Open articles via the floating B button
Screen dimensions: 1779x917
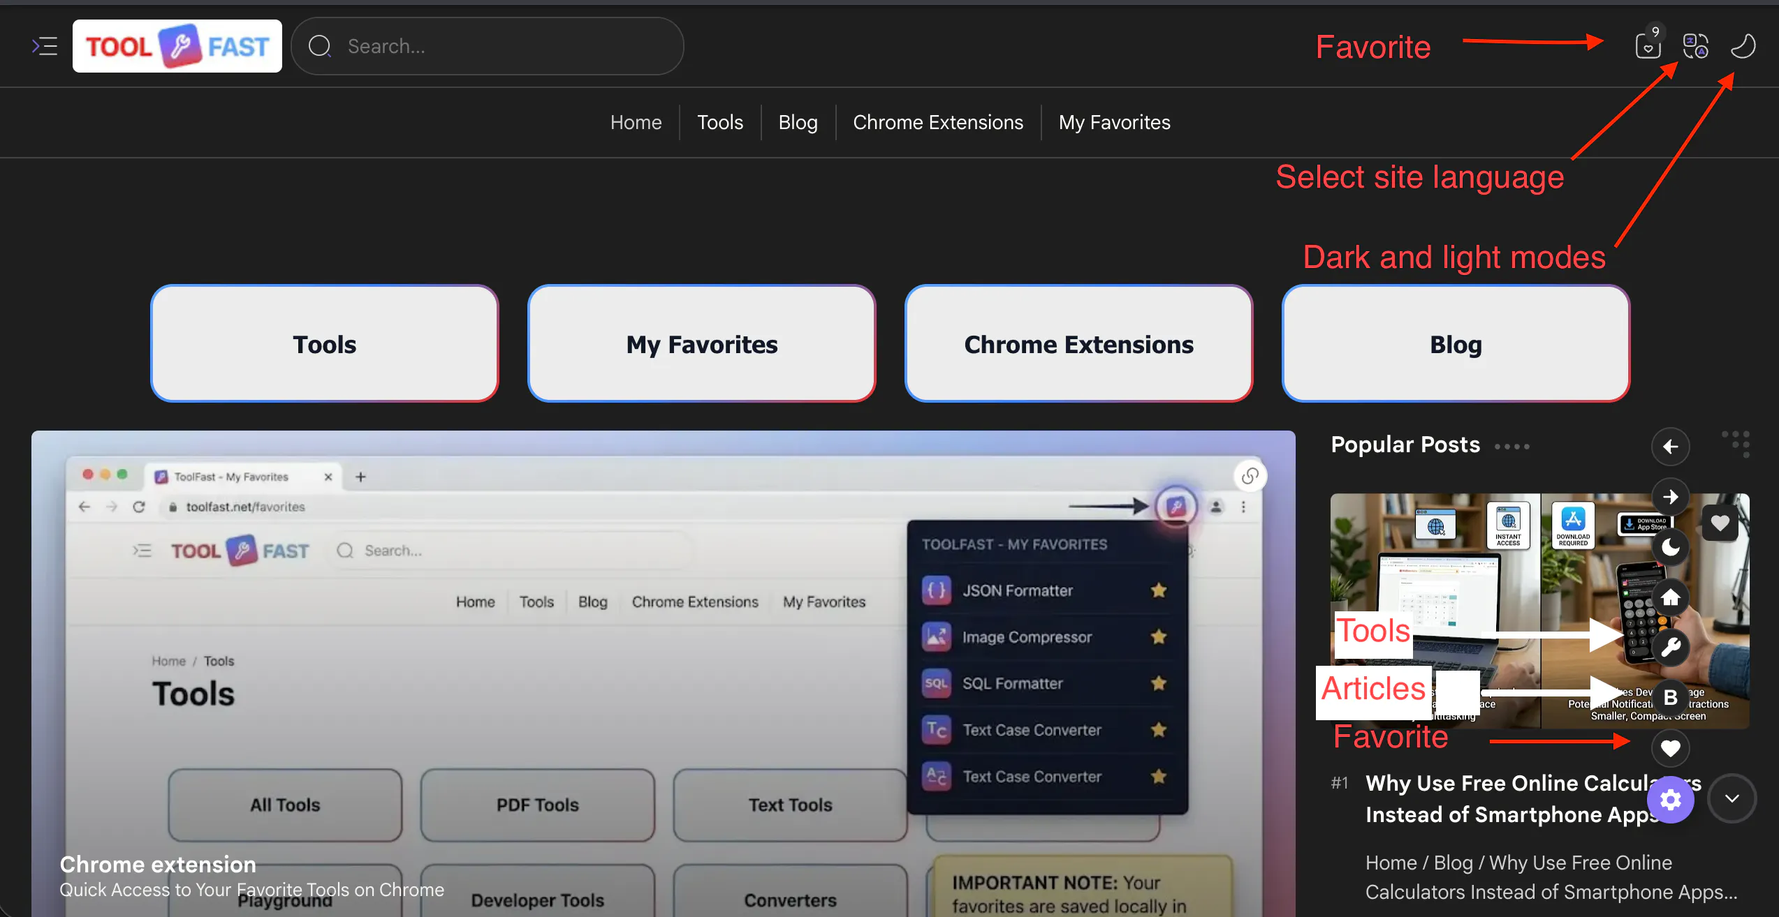(1671, 698)
